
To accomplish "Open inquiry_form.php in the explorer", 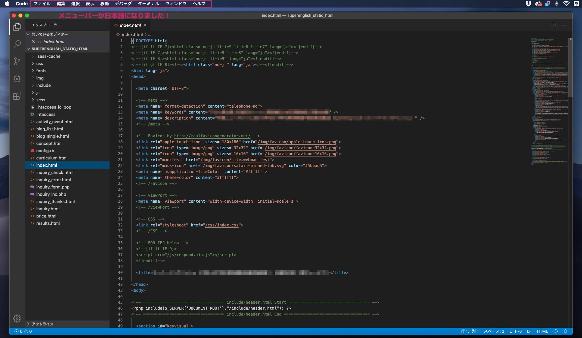I will 53,187.
